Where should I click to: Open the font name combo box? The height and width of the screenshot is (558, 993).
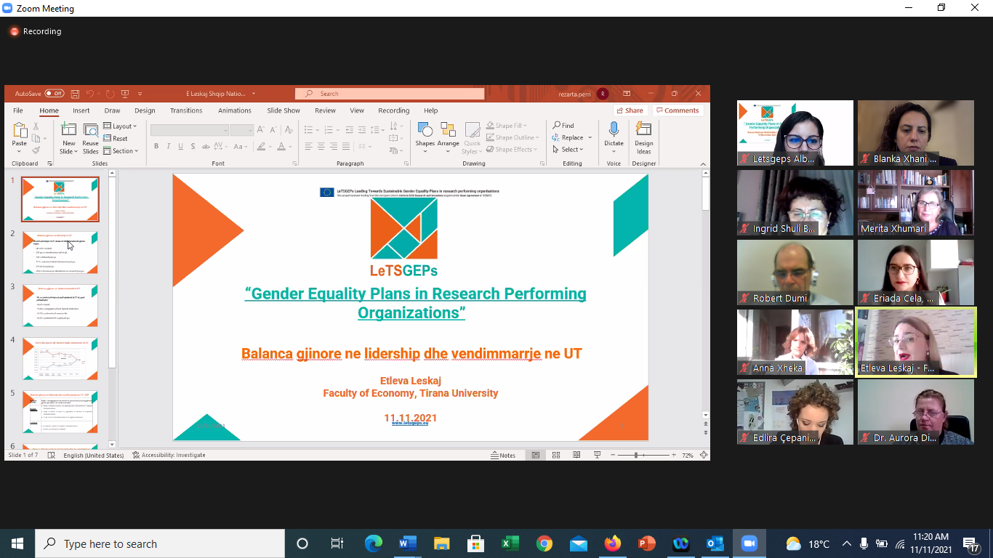(x=190, y=130)
